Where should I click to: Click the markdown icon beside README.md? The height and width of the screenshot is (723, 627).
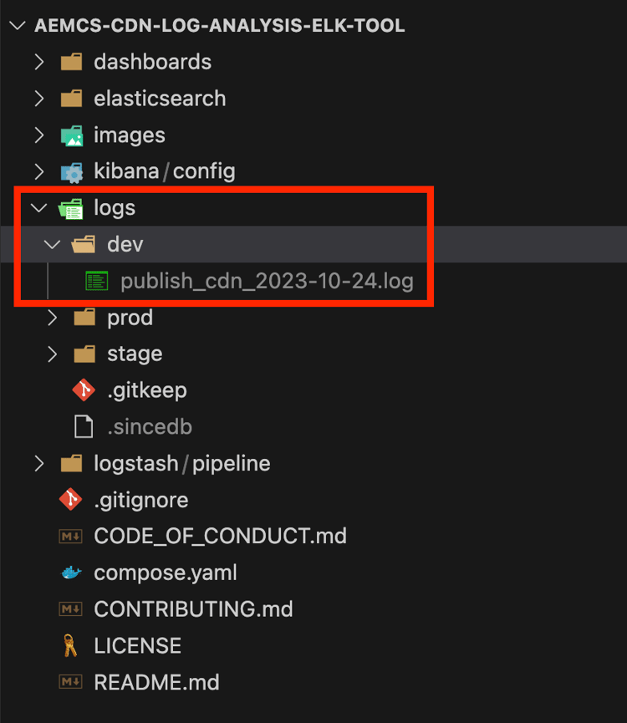click(70, 681)
